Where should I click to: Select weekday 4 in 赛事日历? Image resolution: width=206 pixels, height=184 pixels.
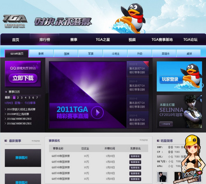pos(26,97)
